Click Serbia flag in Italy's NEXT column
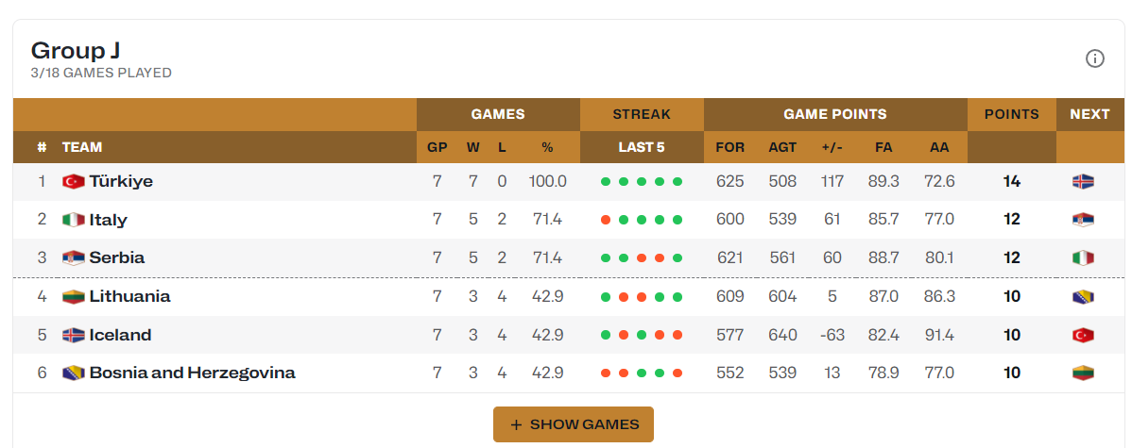The image size is (1132, 448). (x=1083, y=220)
